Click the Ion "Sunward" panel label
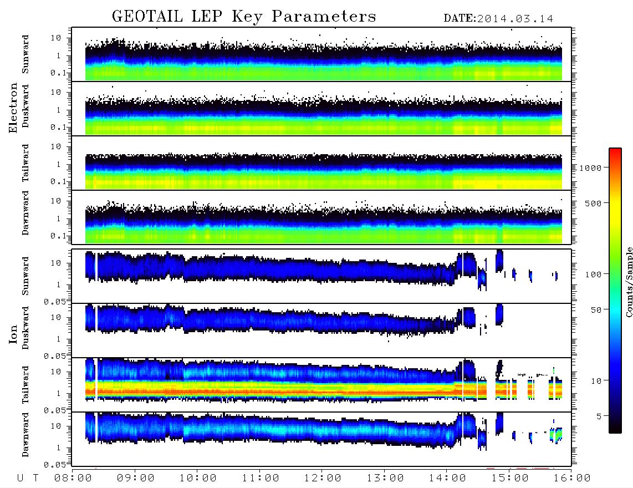This screenshot has height=488, width=633. pos(25,276)
